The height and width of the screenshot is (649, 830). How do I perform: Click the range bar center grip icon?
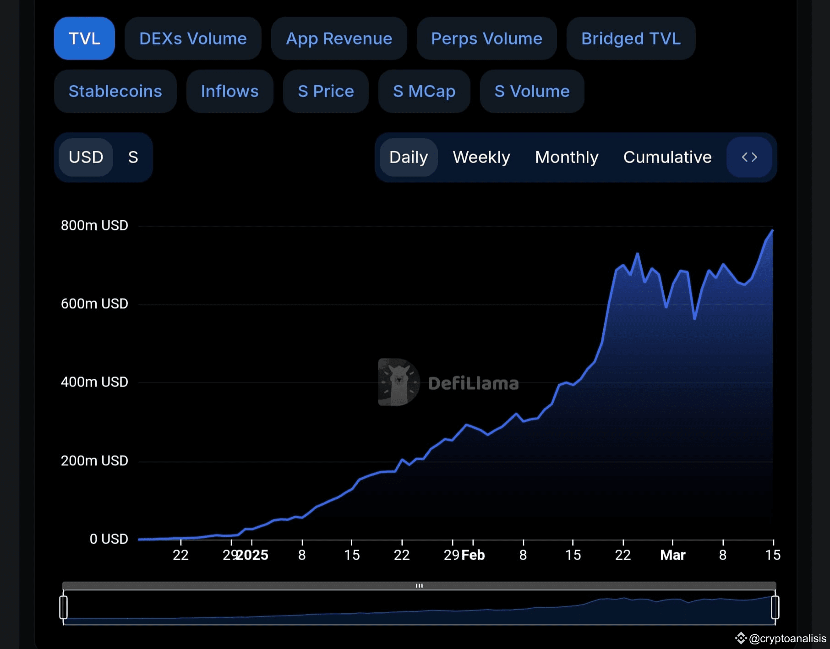[x=419, y=586]
